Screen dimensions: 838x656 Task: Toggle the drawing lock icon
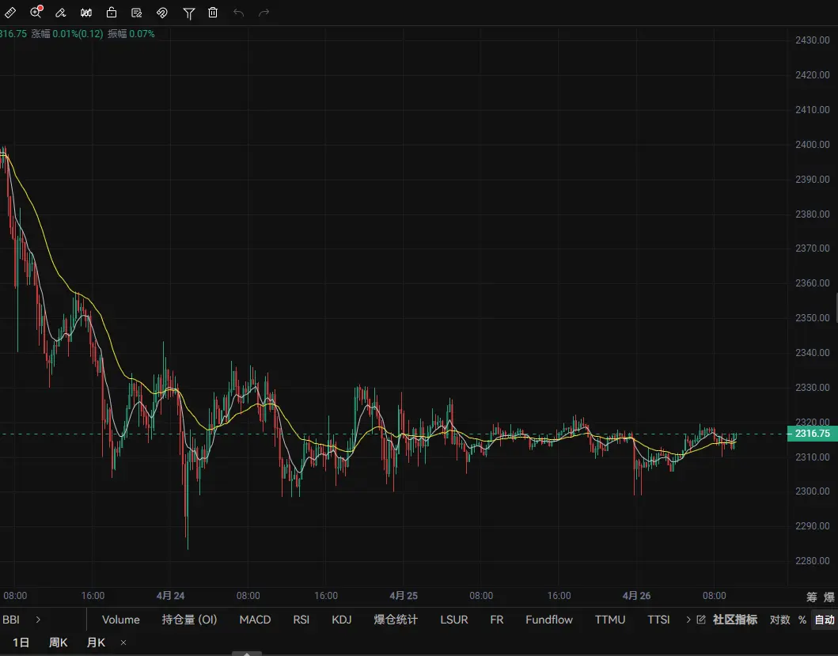click(111, 13)
